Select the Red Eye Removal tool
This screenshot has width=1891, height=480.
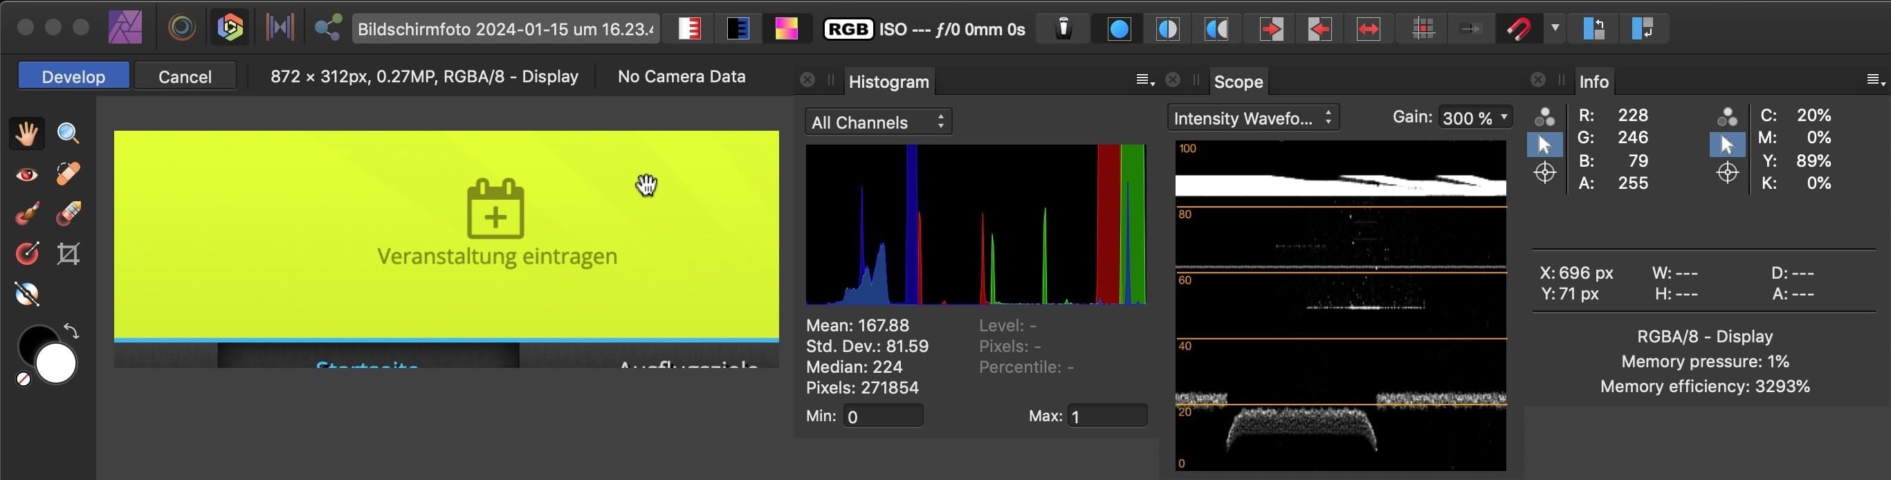(27, 174)
